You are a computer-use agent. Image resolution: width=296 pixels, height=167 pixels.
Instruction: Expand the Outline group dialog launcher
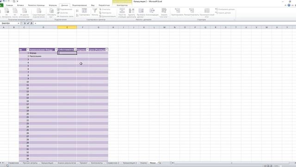pos(234,19)
